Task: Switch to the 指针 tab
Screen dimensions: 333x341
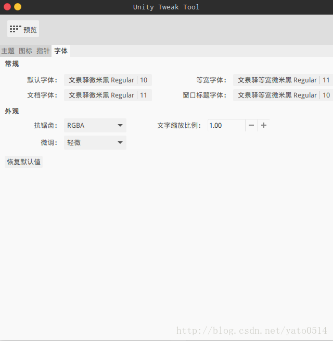Action: click(43, 51)
